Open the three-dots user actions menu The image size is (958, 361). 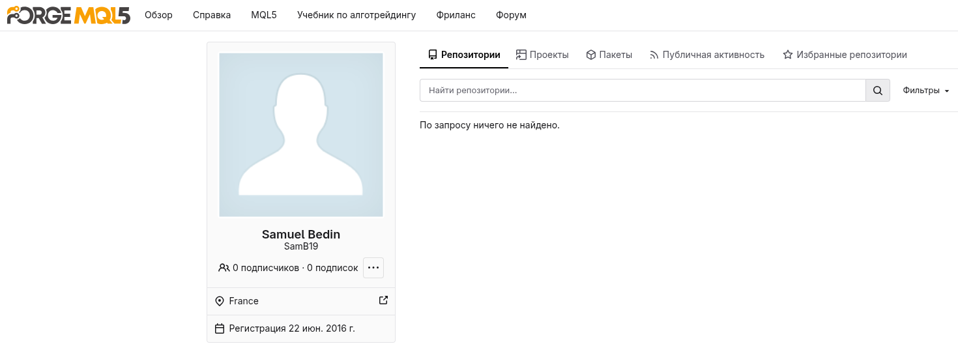point(373,268)
